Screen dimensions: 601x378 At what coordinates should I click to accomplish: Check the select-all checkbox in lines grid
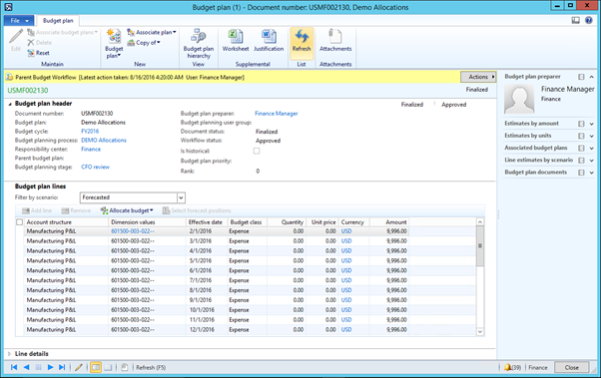point(20,222)
